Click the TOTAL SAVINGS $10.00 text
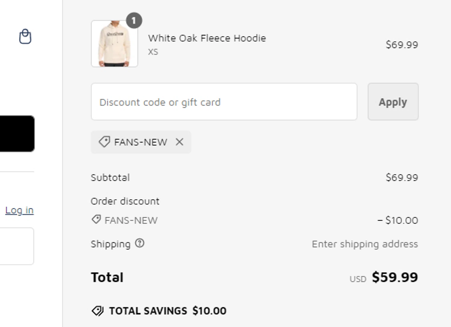The image size is (451, 327). pyautogui.click(x=167, y=311)
